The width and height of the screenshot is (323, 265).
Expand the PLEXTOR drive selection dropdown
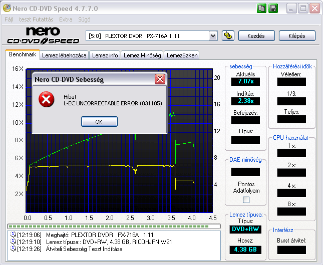(213, 36)
